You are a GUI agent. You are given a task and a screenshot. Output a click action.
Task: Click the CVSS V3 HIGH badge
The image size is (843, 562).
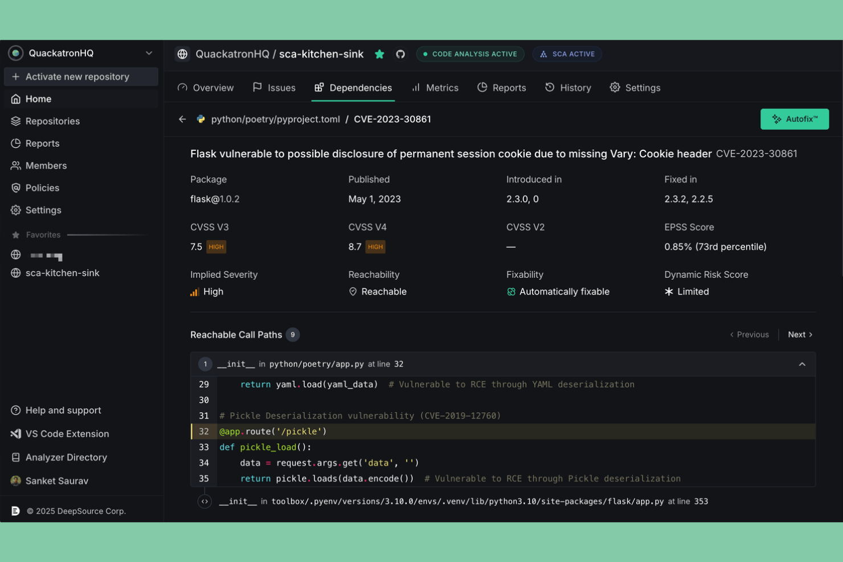coord(216,247)
